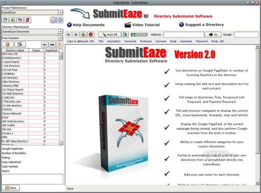Open the project tools wrench icon
The width and height of the screenshot is (261, 193).
point(20,20)
